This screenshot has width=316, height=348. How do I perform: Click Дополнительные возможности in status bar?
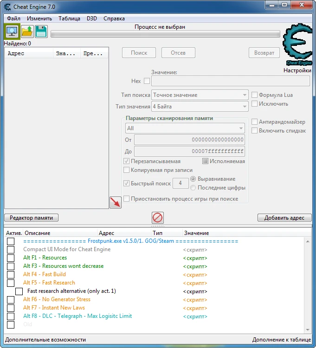[45, 340]
